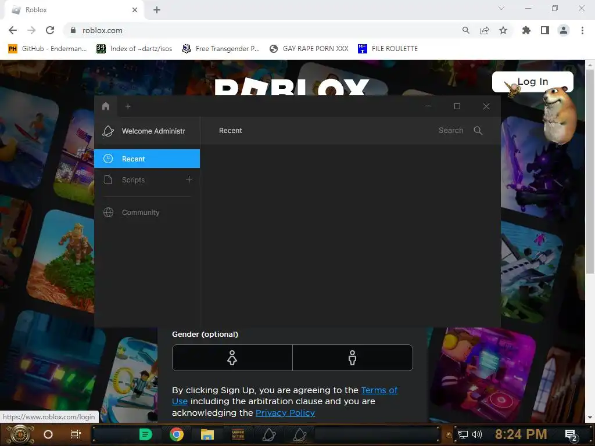Open the Privacy Policy link
Viewport: 595px width, 446px height.
[285, 413]
